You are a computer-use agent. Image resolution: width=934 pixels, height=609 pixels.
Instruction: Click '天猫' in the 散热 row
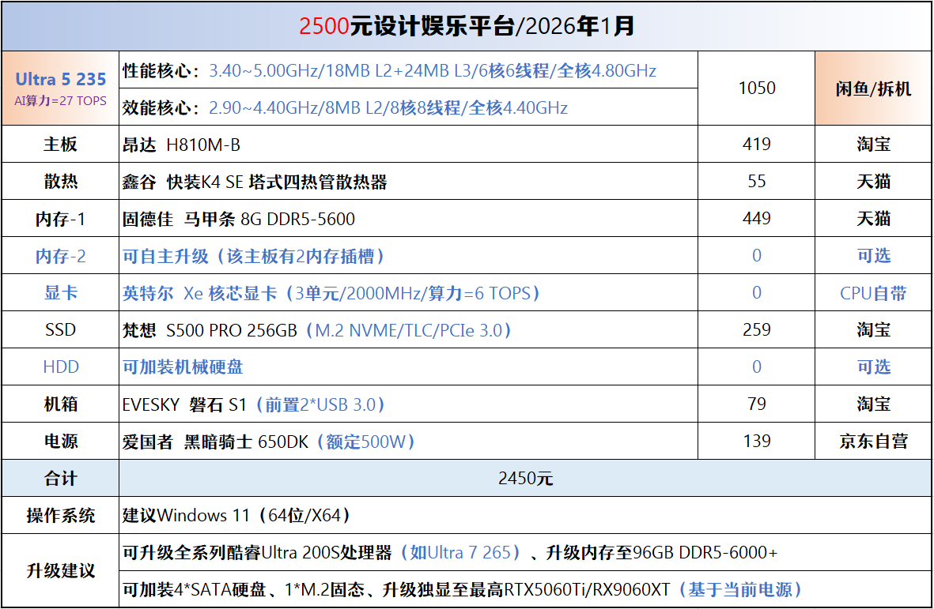[x=873, y=182]
